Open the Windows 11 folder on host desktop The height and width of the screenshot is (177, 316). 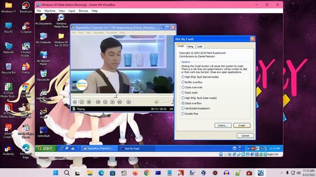(x=8, y=7)
